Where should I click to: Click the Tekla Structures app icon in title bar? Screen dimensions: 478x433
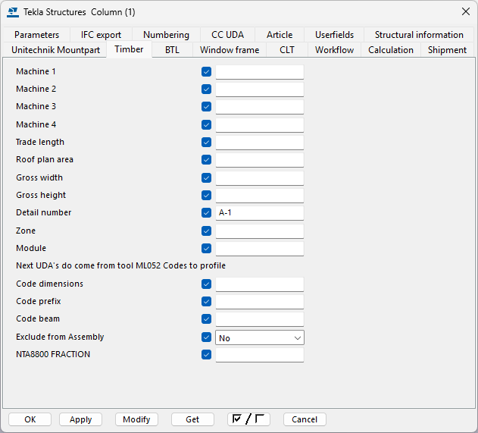(13, 12)
